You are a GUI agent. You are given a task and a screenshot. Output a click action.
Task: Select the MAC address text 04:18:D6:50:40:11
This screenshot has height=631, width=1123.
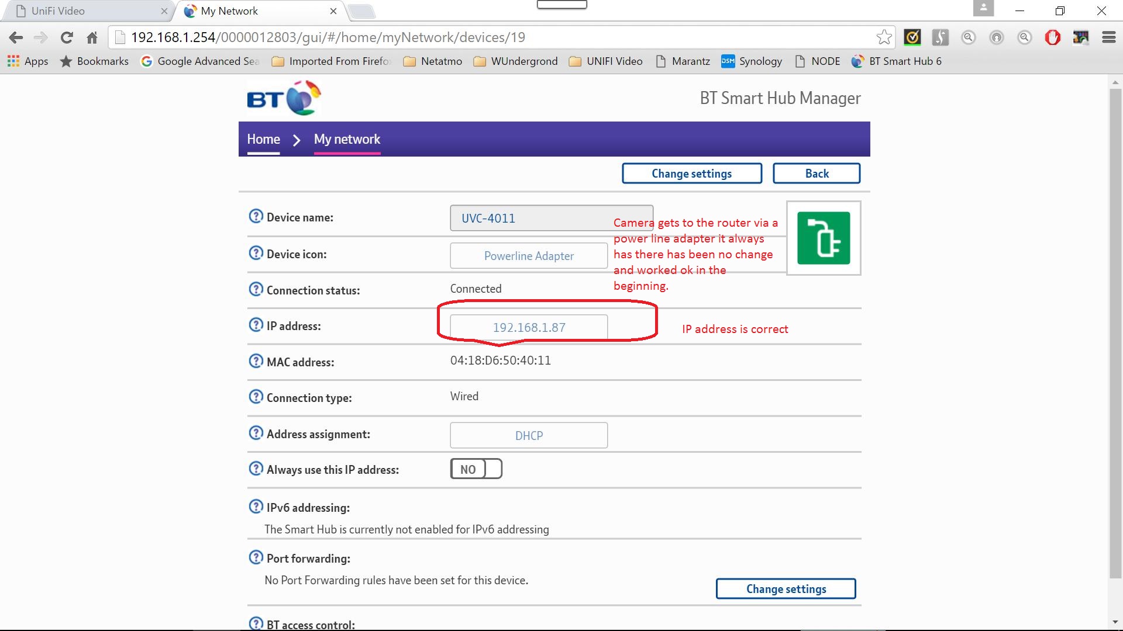[500, 360]
